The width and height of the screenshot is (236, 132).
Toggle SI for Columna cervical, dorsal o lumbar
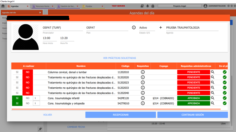coord(17,72)
